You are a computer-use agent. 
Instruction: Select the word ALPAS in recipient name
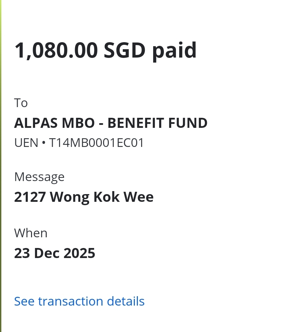pyautogui.click(x=36, y=123)
